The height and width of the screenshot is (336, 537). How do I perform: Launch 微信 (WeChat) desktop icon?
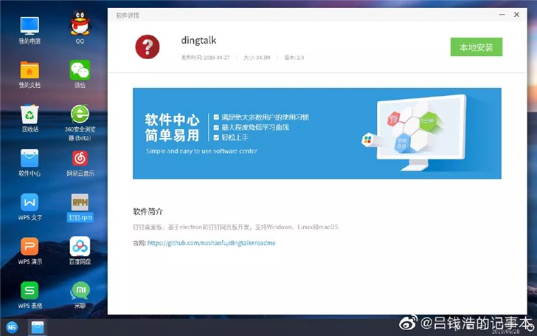80,70
